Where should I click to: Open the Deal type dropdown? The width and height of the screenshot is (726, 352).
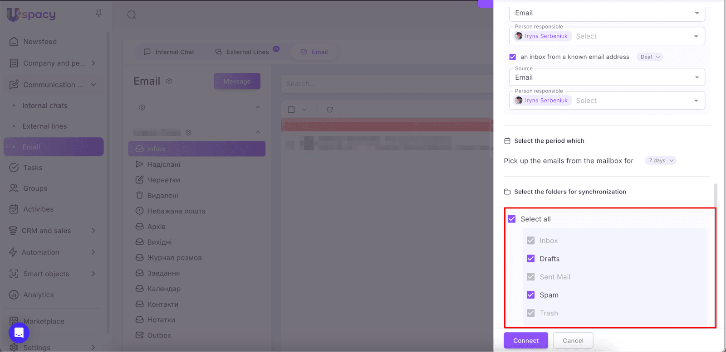click(650, 57)
